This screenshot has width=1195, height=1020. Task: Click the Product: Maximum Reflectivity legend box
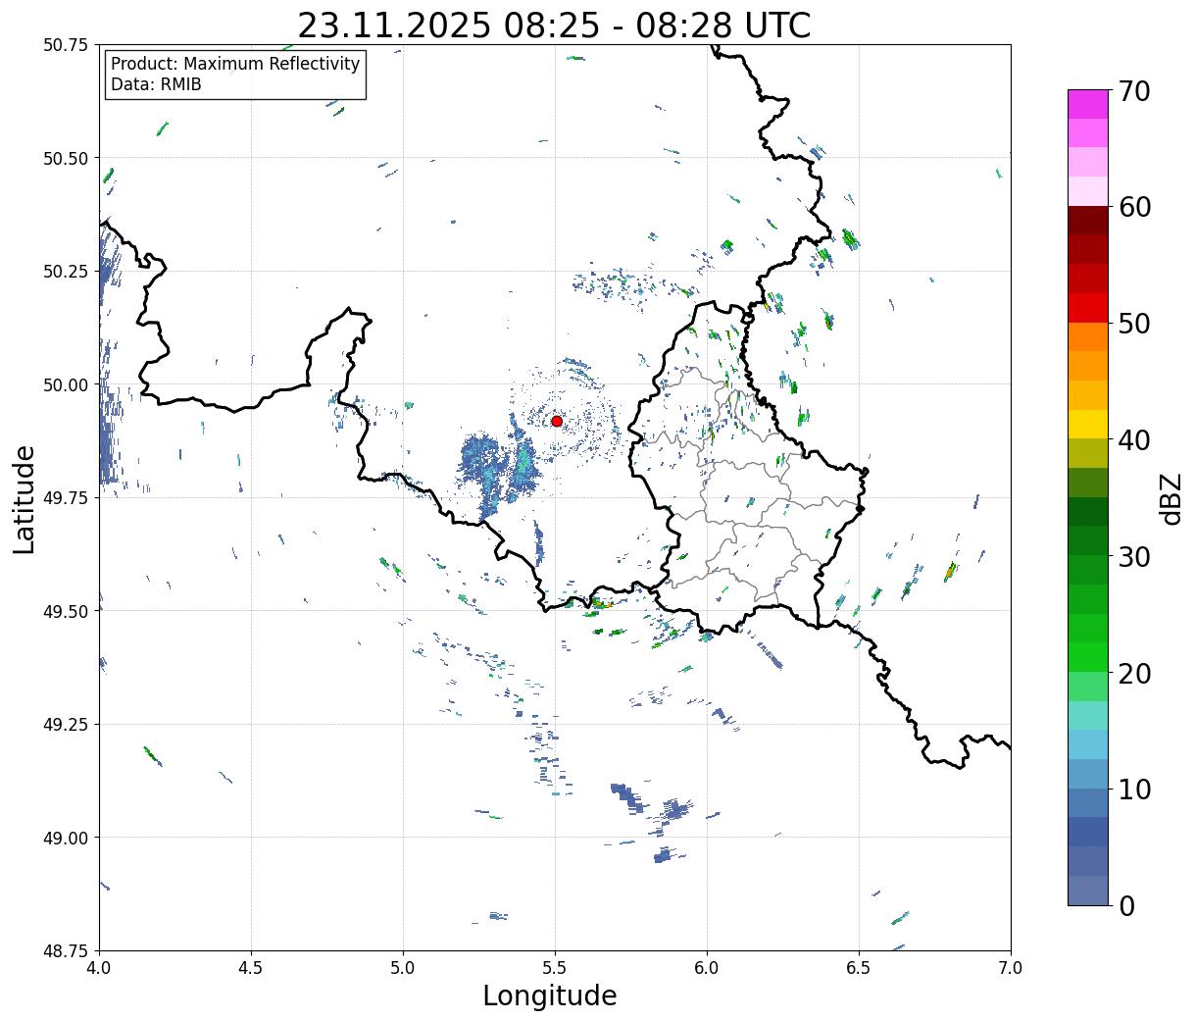tap(235, 75)
